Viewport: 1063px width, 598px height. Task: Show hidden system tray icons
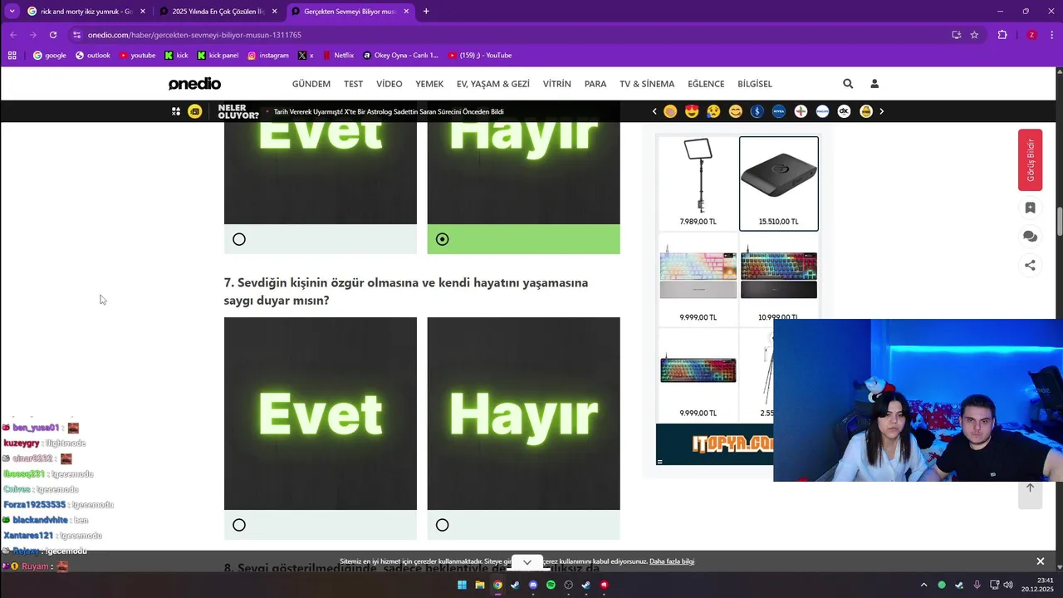pos(923,585)
